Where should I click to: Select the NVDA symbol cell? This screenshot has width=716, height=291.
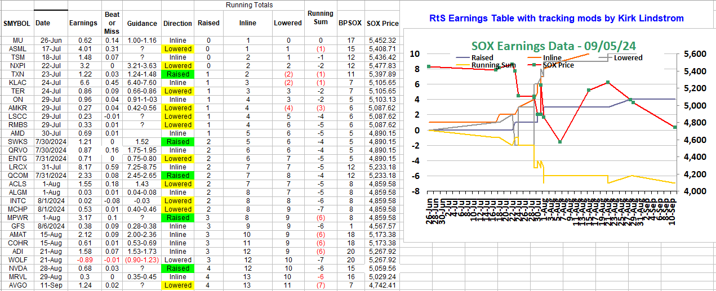(x=17, y=268)
